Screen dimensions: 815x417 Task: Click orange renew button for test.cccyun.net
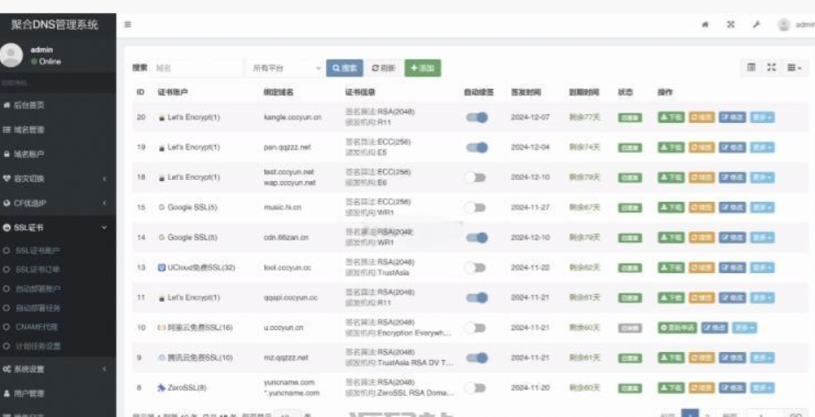pos(702,177)
